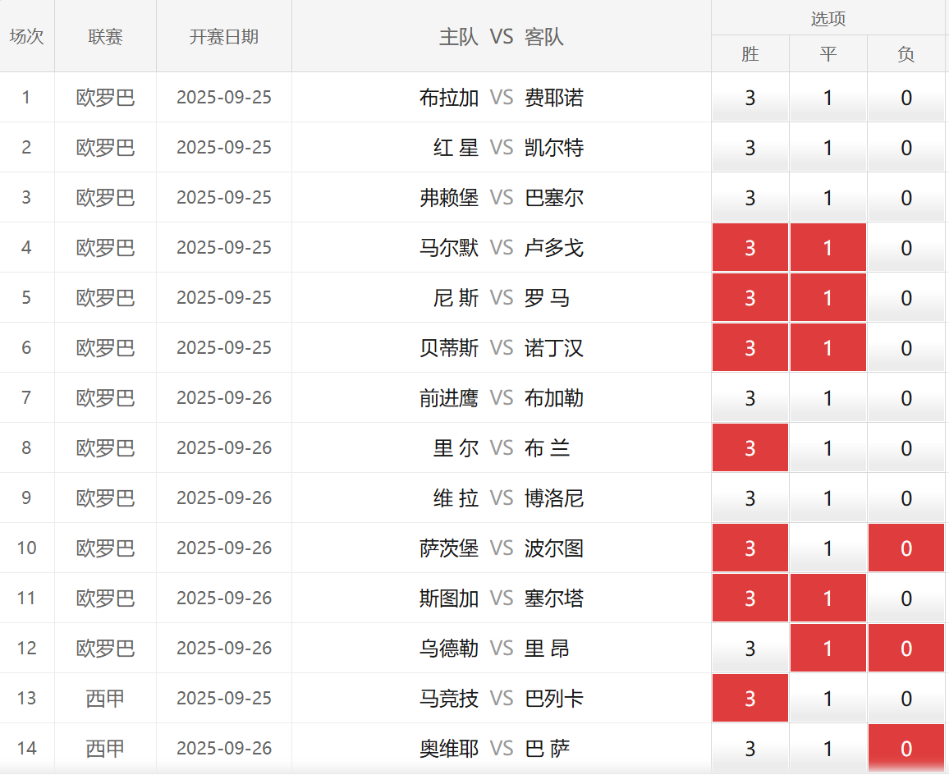Select draw option 1 for 红星 VS 凯尔特
949x775 pixels.
coord(828,148)
